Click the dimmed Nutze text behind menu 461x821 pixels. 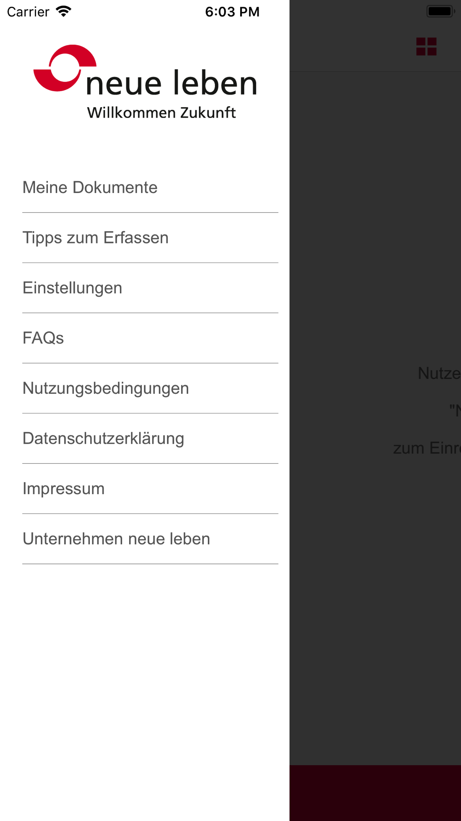[x=439, y=373]
